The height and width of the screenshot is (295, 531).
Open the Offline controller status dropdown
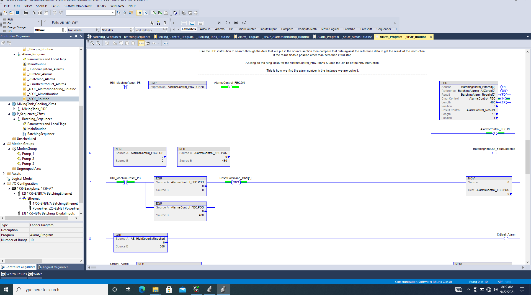pos(64,30)
